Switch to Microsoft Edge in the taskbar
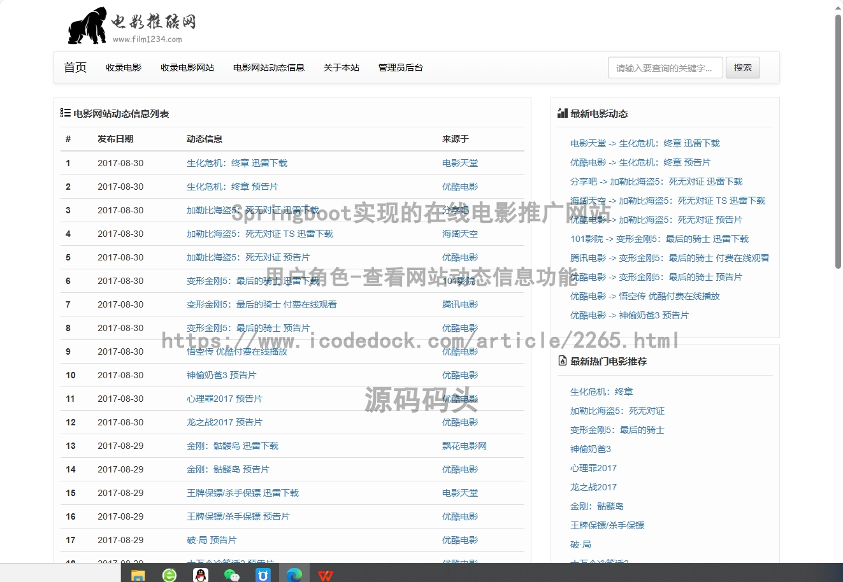The height and width of the screenshot is (582, 843). [x=294, y=575]
